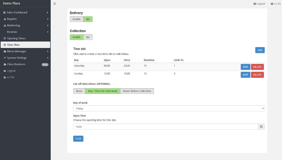Screen dimensions: 282x160
Task: Open the Day of week dropdown
Action: 169,108
